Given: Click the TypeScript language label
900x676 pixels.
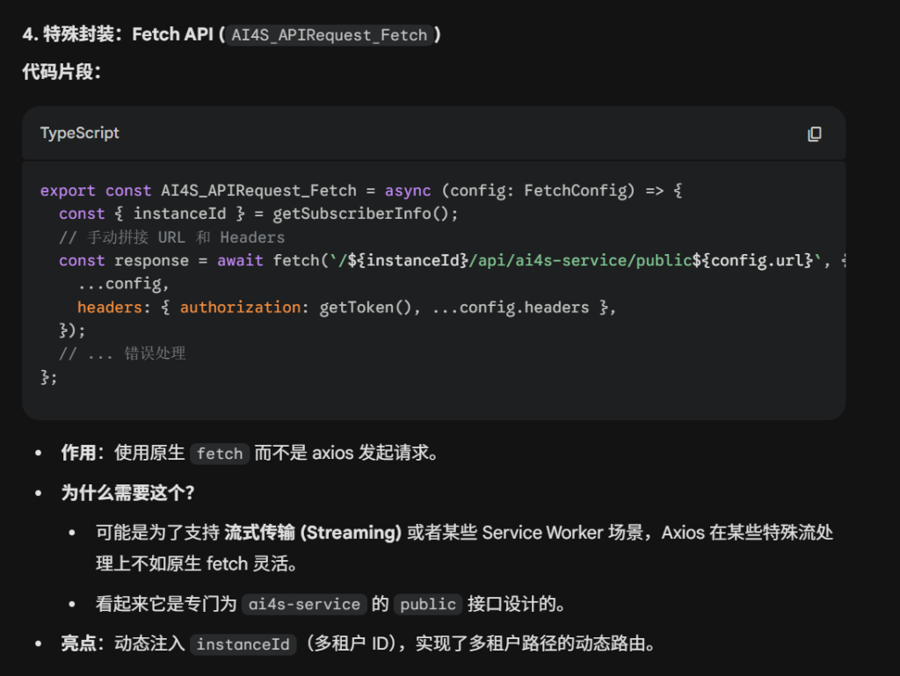Looking at the screenshot, I should coord(79,134).
